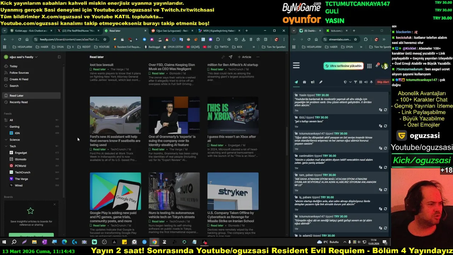Image resolution: width=453 pixels, height=255 pixels.
Task: Toggle Read later on Google Play article
Action: click(98, 226)
